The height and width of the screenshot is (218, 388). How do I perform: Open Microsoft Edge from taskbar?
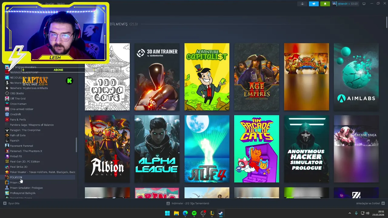[x=185, y=213]
